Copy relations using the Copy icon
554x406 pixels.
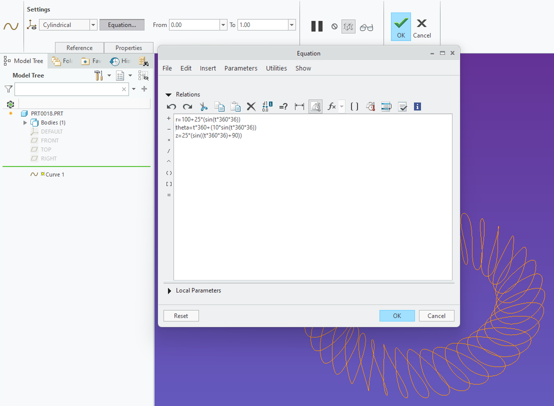219,106
